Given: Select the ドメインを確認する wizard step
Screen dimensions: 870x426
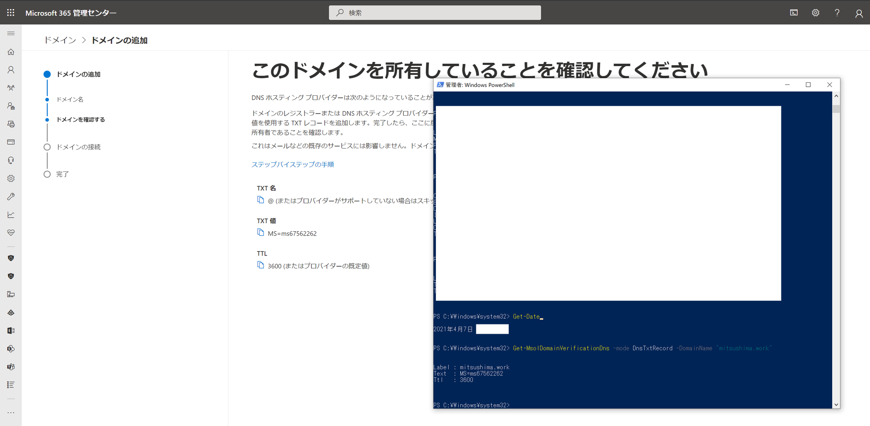Looking at the screenshot, I should coord(80,119).
